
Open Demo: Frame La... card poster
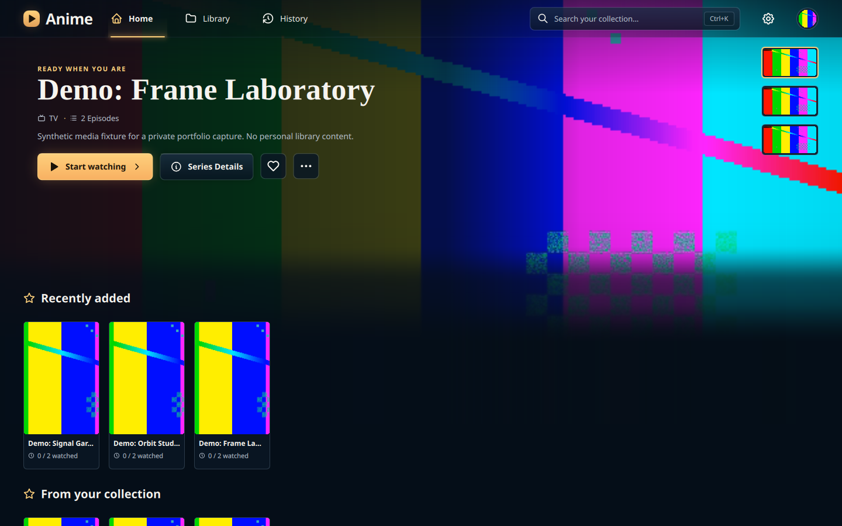pyautogui.click(x=232, y=378)
